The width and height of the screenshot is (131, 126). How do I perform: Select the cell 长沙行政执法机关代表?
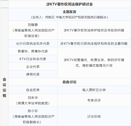33,44
